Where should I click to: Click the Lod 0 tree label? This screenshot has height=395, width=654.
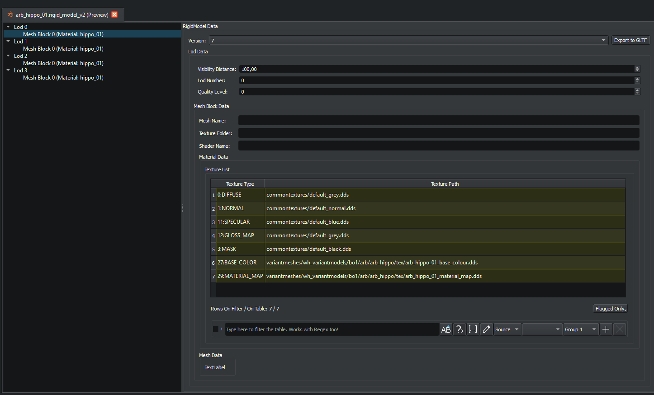tap(21, 27)
